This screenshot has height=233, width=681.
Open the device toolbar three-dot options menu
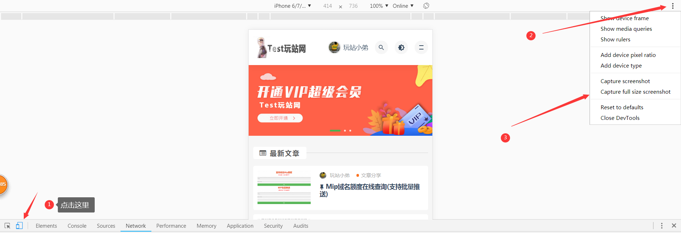point(673,6)
